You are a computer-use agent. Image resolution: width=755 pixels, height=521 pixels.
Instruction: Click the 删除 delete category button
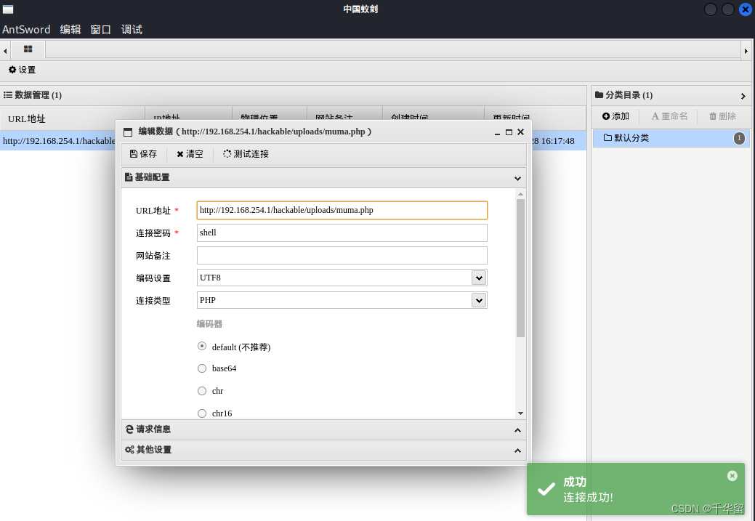pyautogui.click(x=722, y=116)
